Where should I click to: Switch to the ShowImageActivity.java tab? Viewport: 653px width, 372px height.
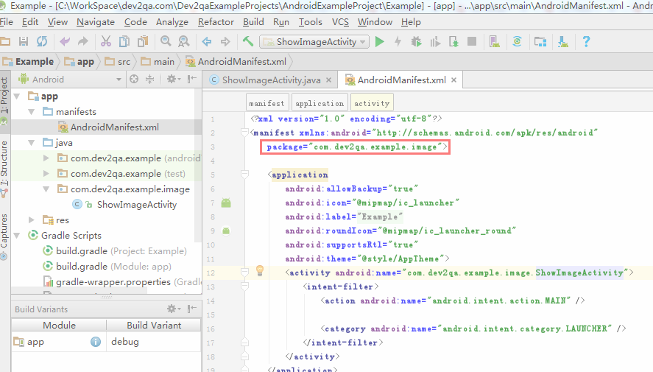270,80
